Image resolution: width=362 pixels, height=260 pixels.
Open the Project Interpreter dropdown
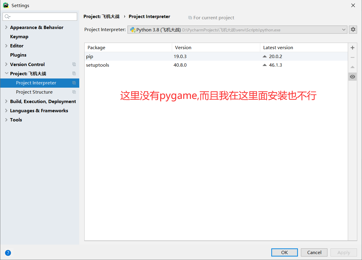[344, 30]
